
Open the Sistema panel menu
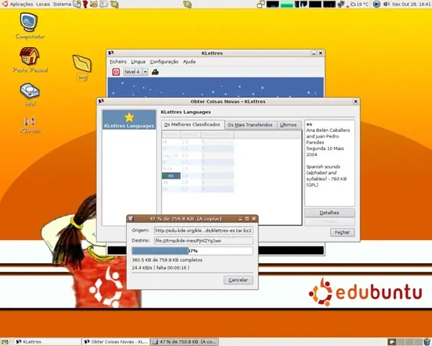[62, 4]
